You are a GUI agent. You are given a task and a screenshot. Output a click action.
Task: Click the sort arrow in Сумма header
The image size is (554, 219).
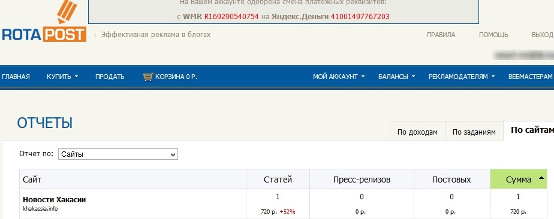[x=541, y=178]
